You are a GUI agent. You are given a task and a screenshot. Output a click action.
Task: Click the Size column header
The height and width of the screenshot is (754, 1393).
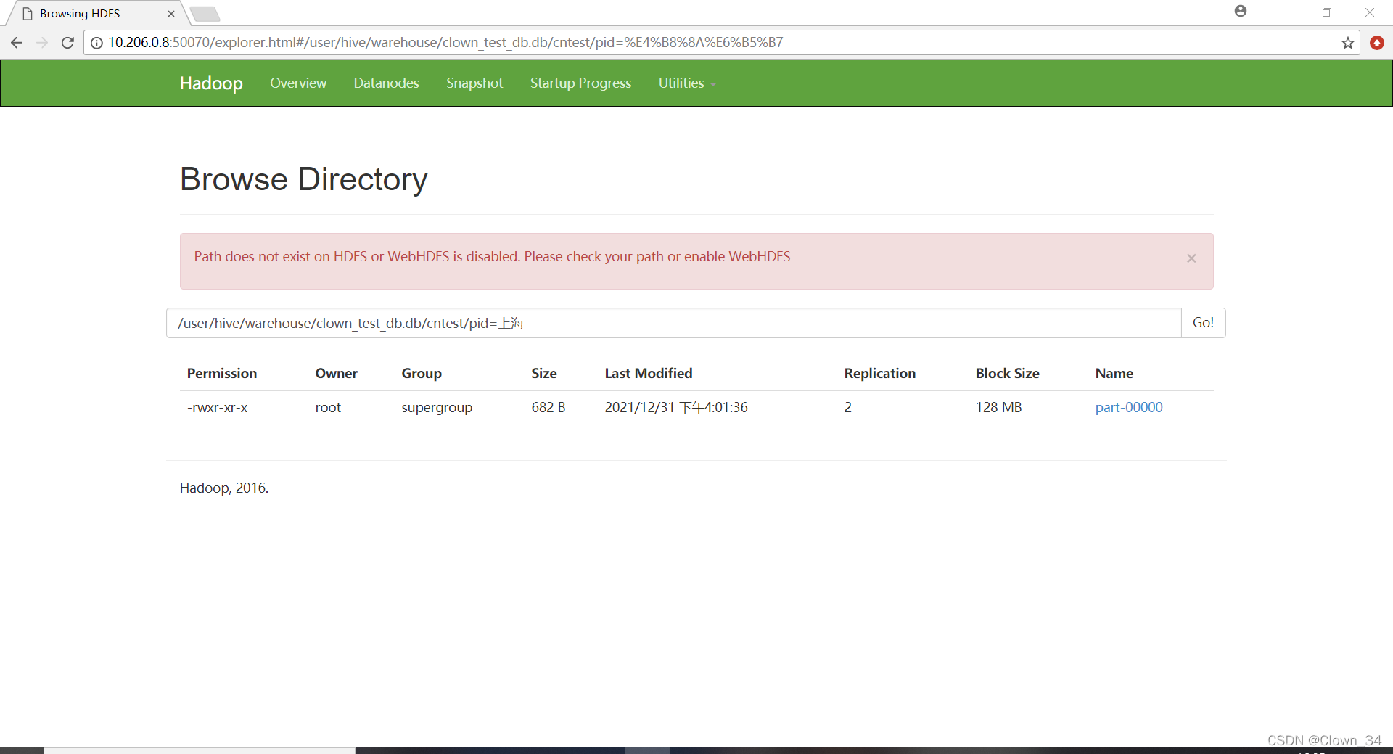pos(543,374)
